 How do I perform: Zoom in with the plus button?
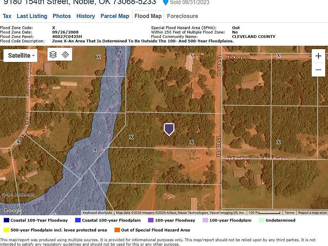point(318,56)
